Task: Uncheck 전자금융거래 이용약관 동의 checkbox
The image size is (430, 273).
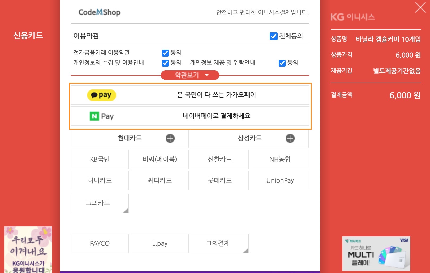Action: pyautogui.click(x=165, y=53)
